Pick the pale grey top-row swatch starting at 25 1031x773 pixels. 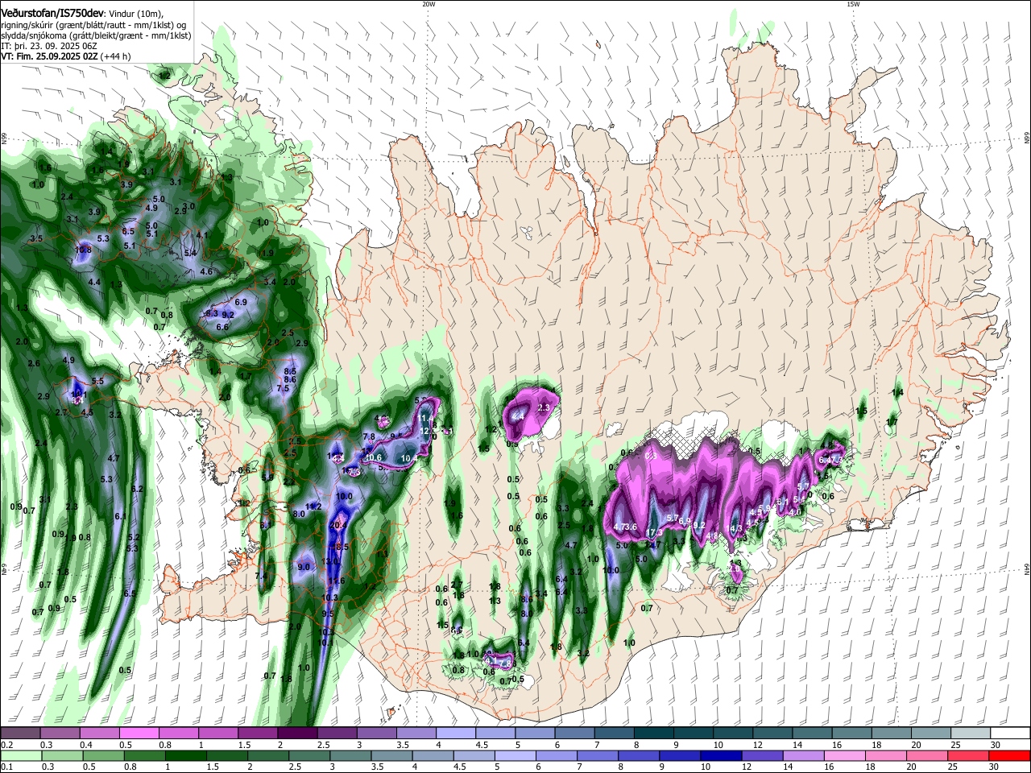(x=970, y=733)
